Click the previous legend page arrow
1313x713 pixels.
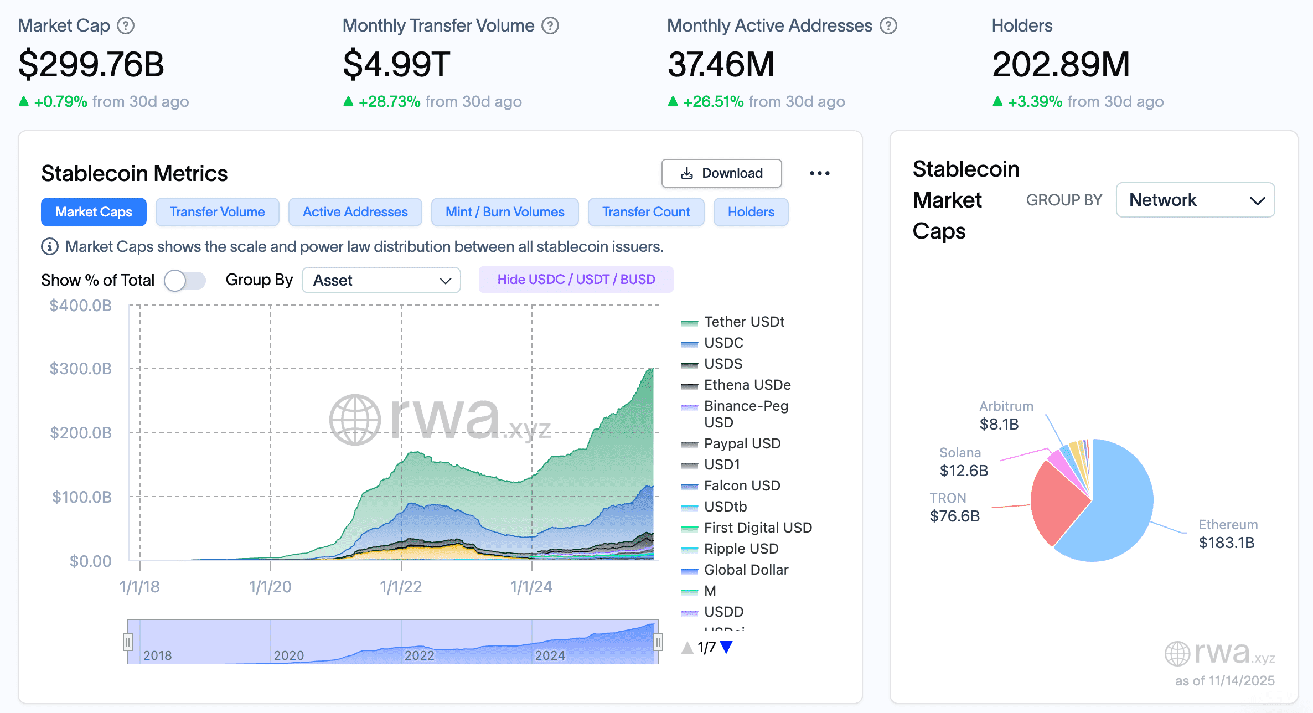[687, 647]
